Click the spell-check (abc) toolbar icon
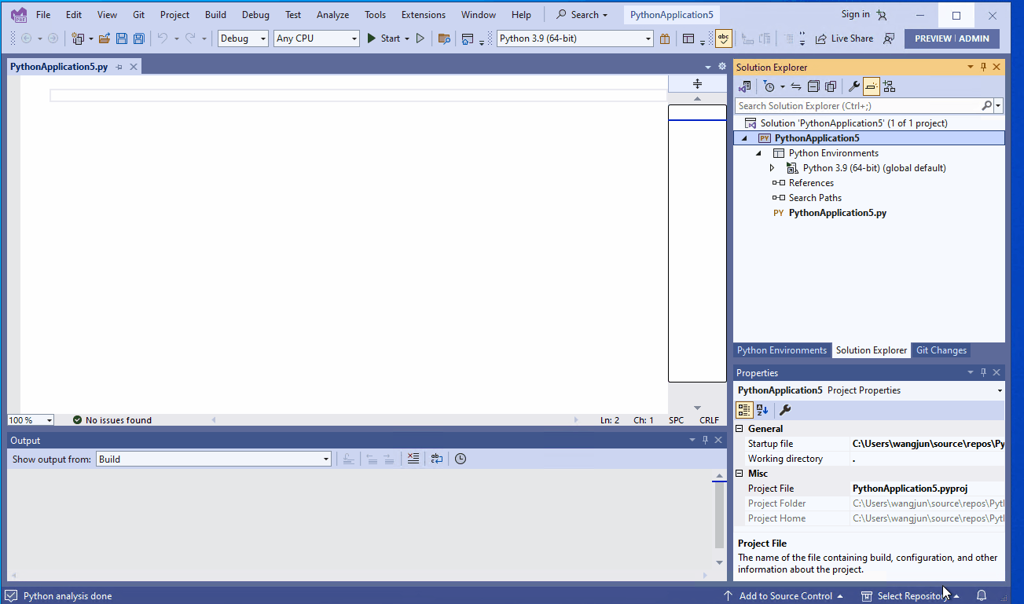Image resolution: width=1024 pixels, height=604 pixels. (x=723, y=38)
